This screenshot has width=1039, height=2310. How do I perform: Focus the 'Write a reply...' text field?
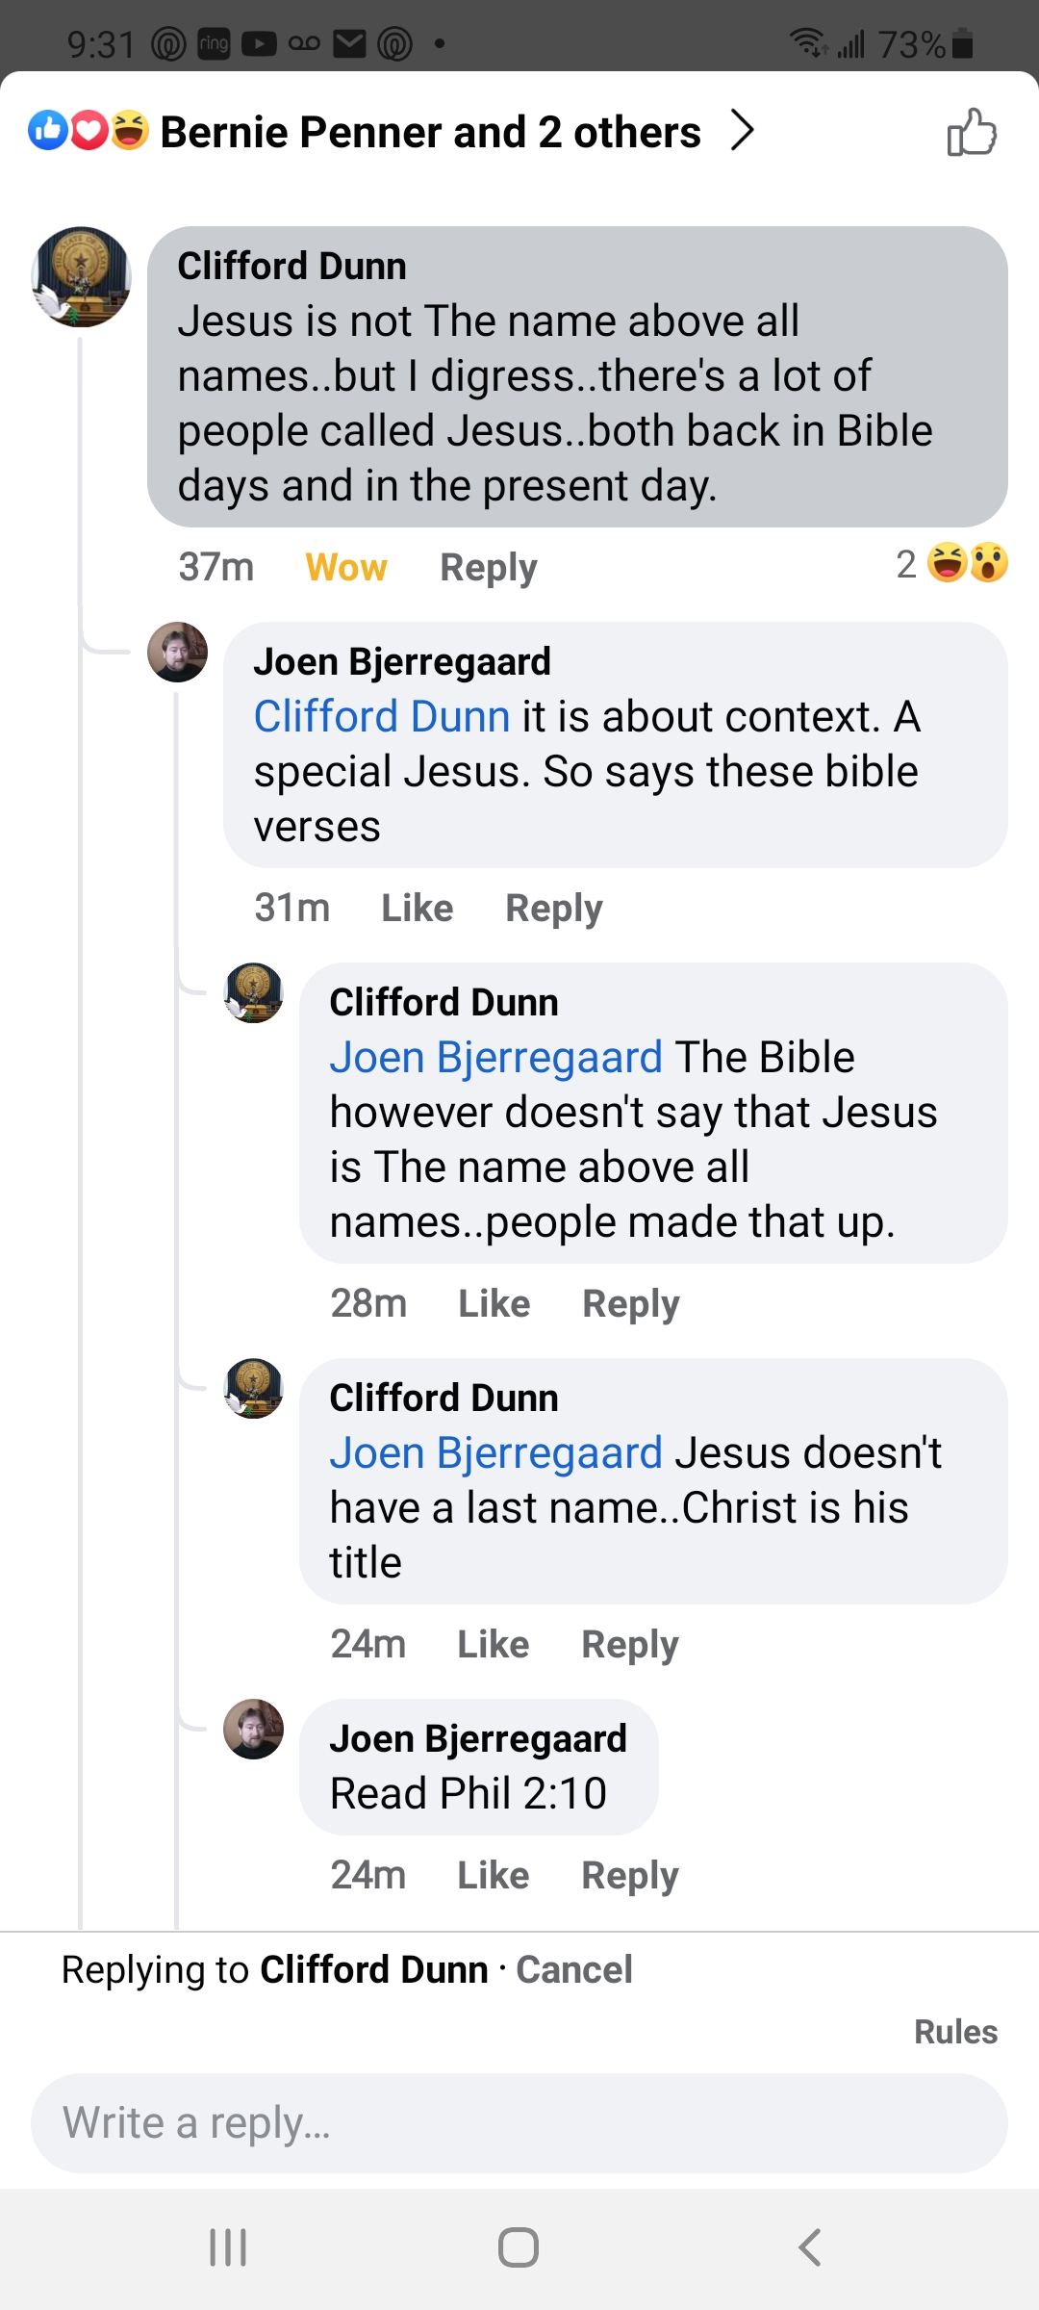tap(519, 2122)
